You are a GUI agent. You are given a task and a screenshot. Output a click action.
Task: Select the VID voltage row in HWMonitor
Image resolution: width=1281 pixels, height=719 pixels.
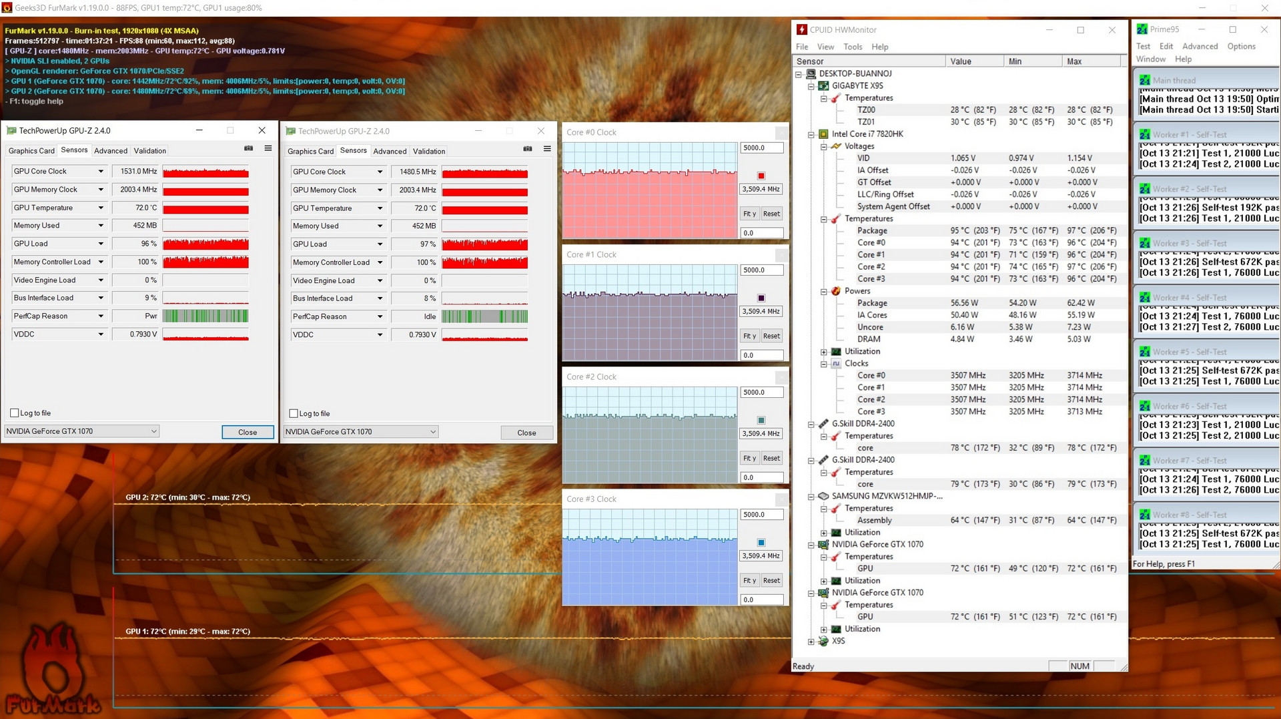957,158
